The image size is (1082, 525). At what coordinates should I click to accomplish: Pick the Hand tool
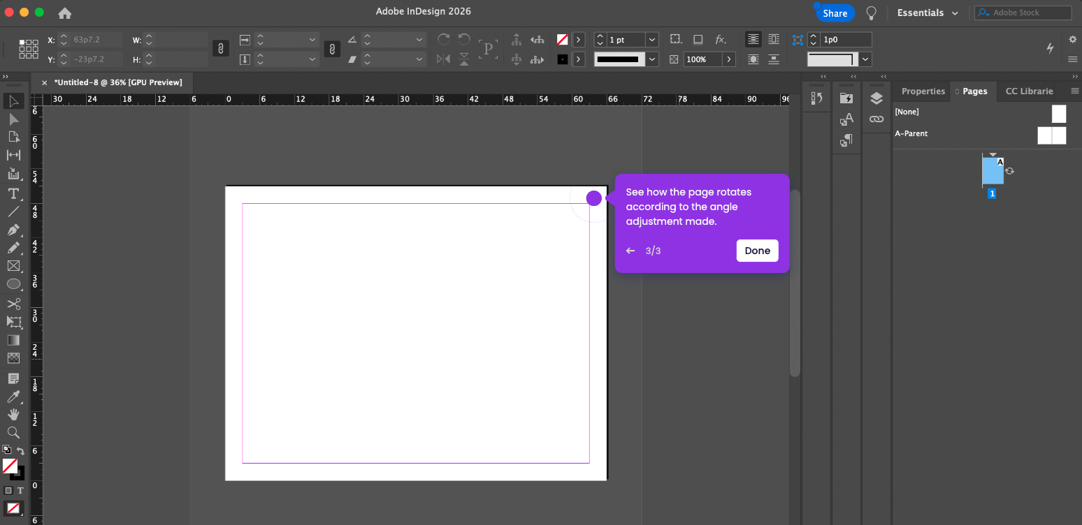click(x=13, y=414)
